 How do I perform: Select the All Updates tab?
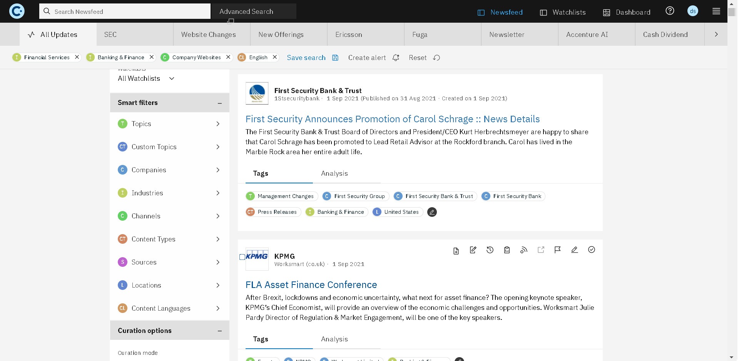point(58,34)
